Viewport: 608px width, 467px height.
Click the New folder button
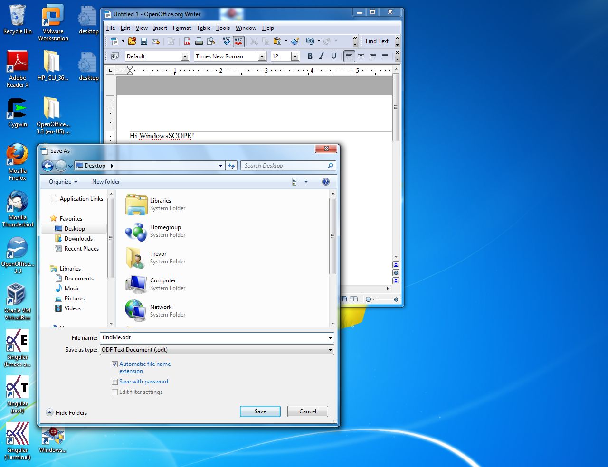point(106,182)
